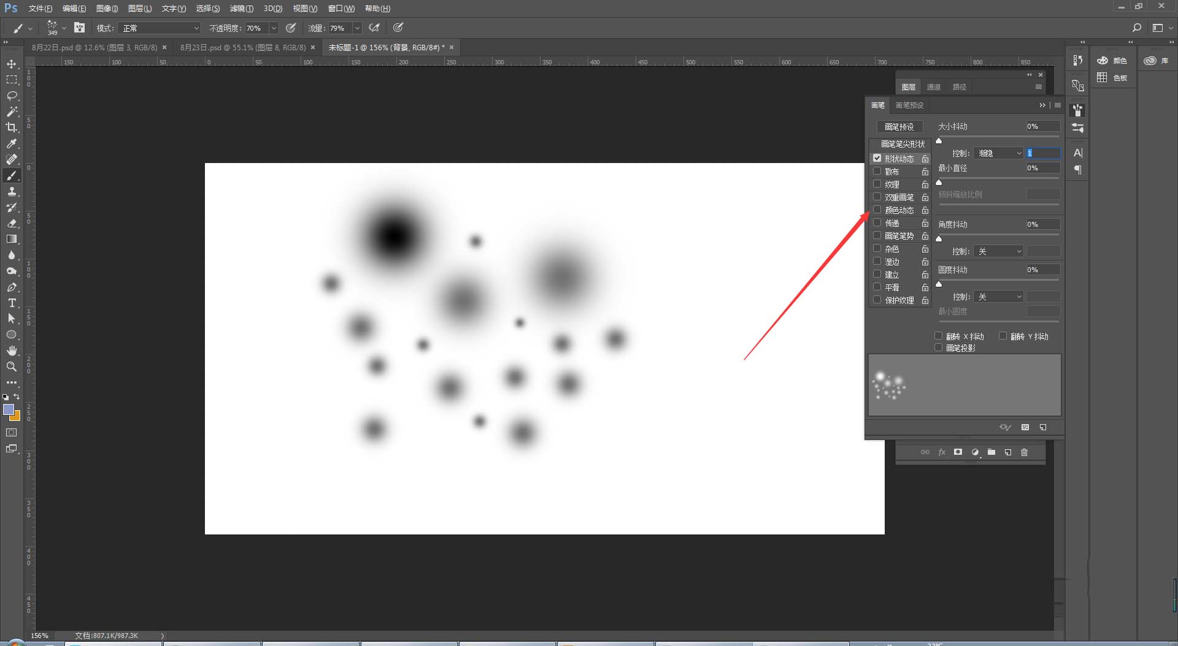
Task: Open the 模式 blend mode dropdown
Action: (160, 28)
